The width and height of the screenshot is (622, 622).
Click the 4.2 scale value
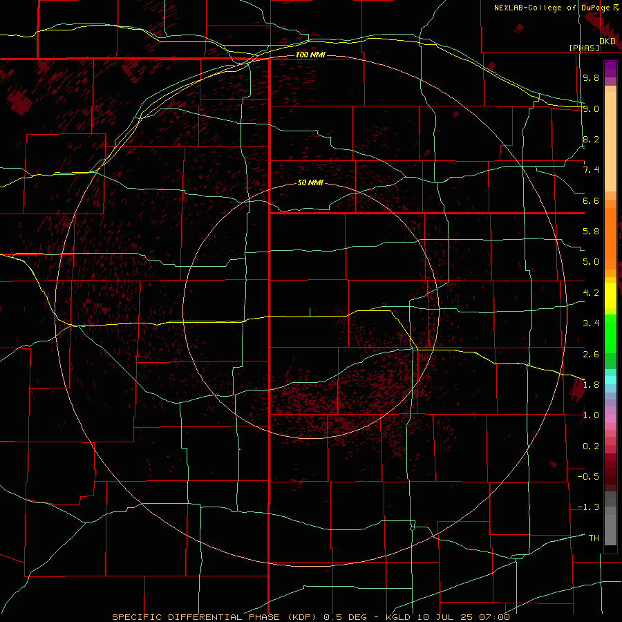pyautogui.click(x=591, y=293)
